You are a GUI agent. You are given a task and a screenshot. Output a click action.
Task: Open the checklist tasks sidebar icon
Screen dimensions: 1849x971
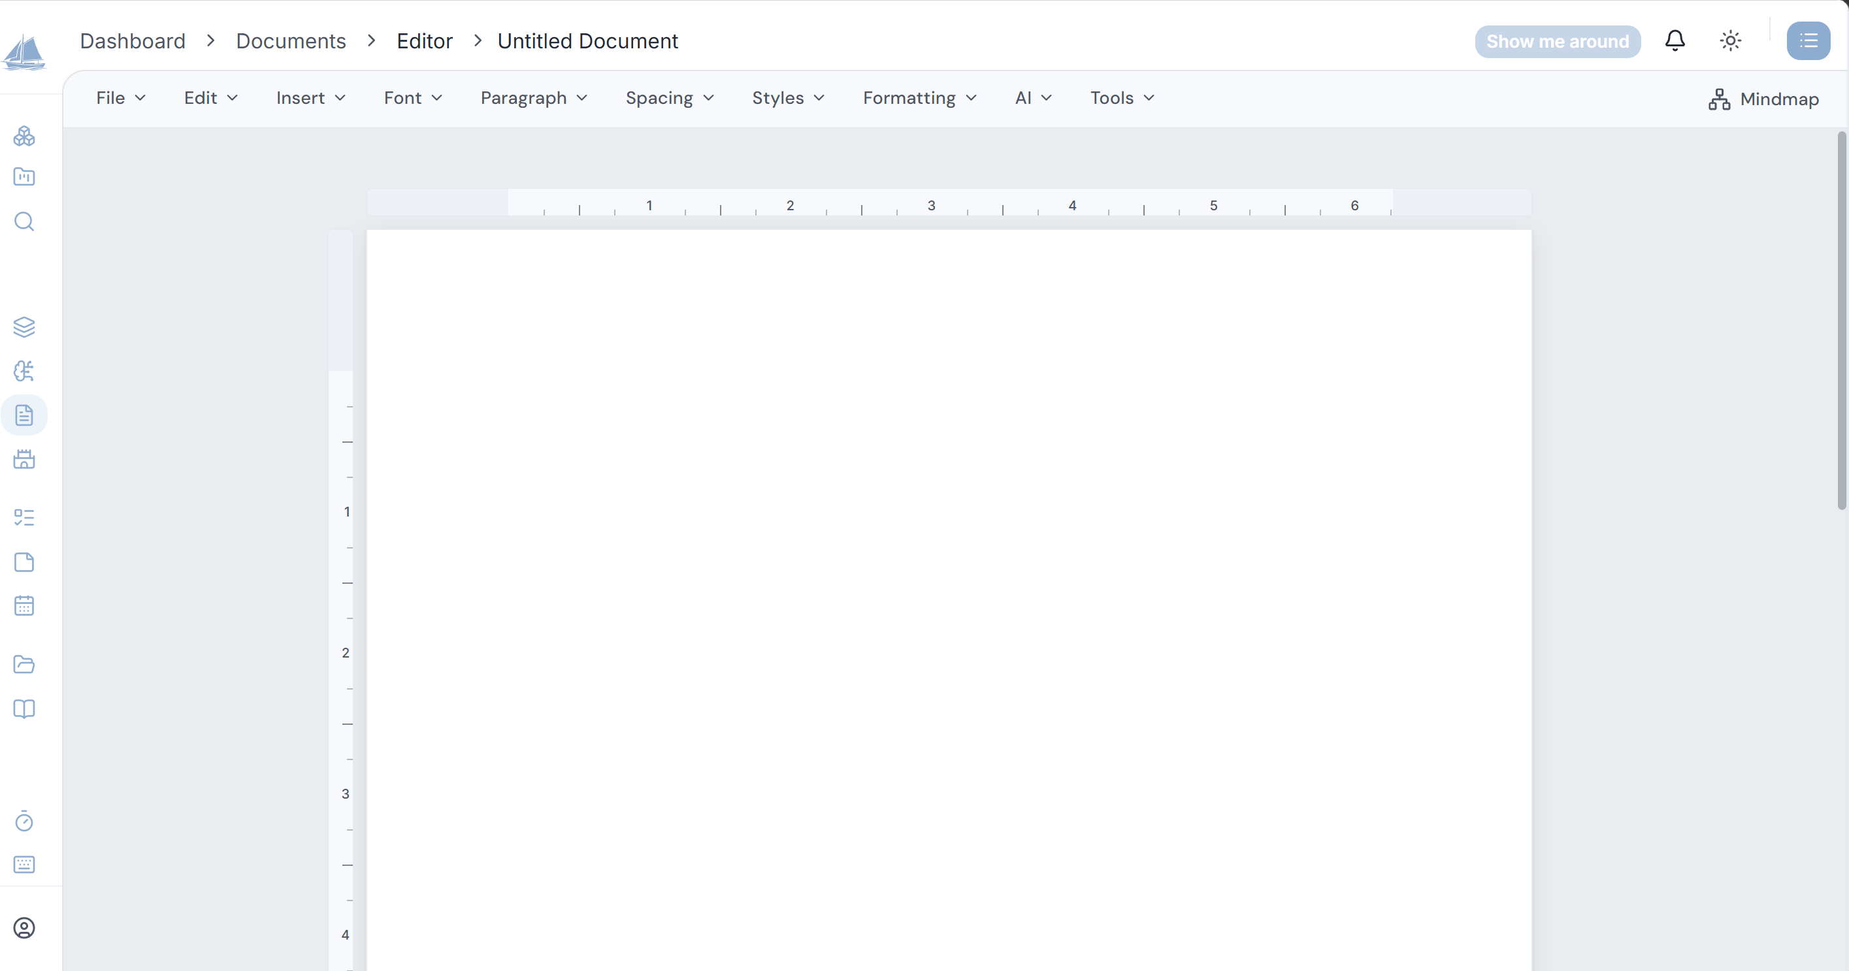[x=24, y=518]
